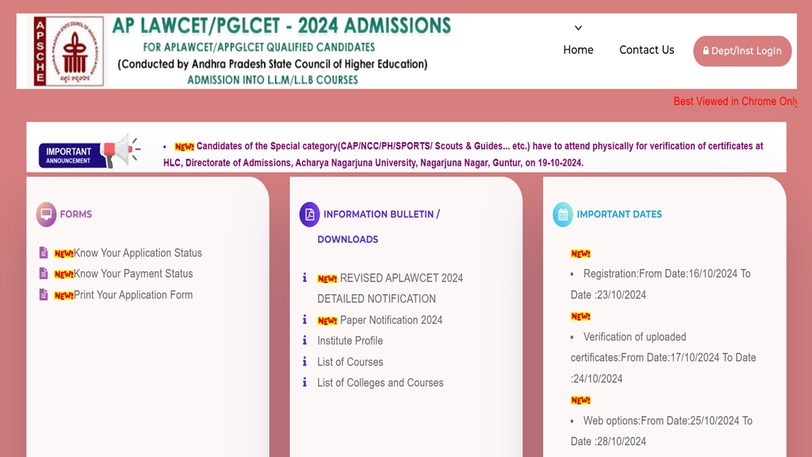Open Know Your Payment Status link
812x457 pixels.
133,274
